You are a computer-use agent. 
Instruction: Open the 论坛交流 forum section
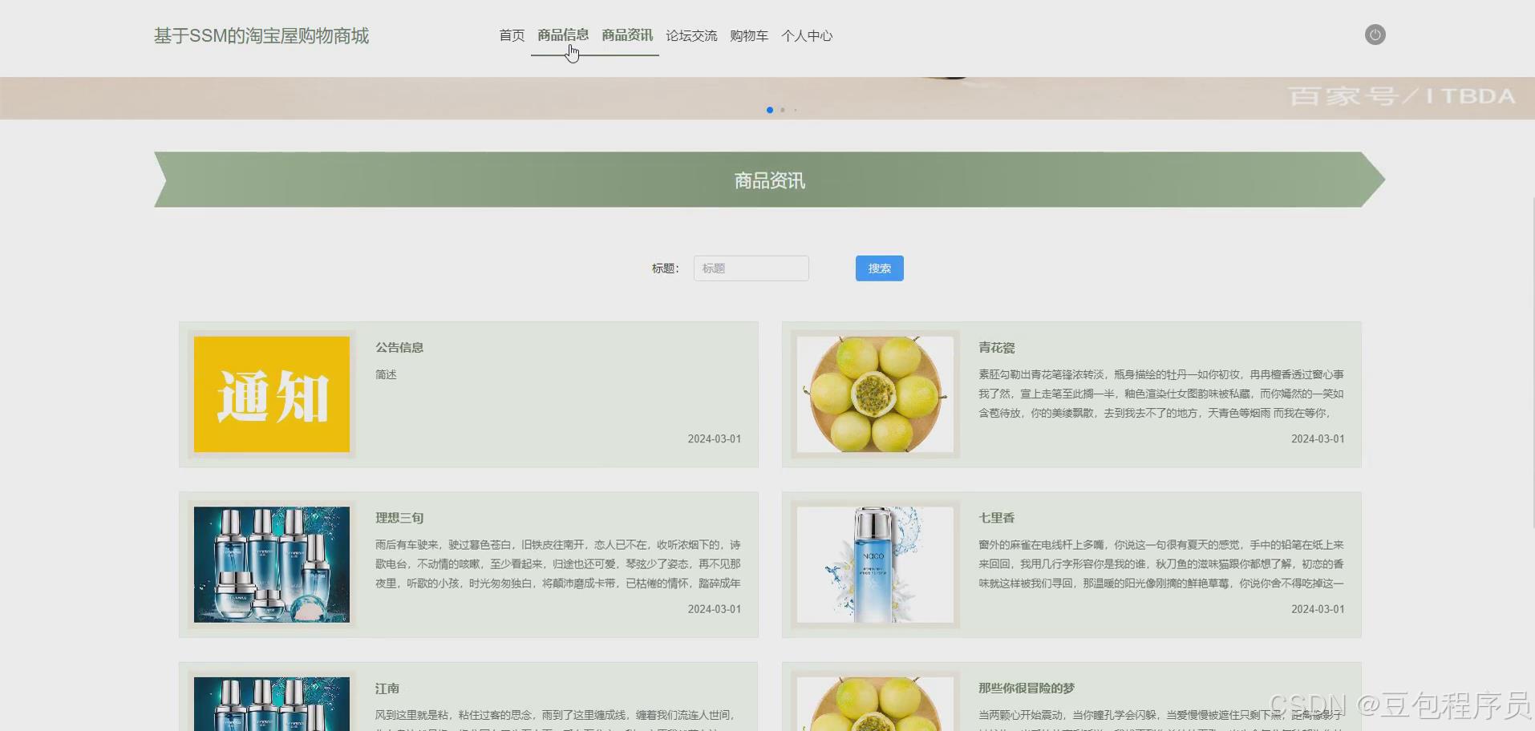[x=691, y=35]
